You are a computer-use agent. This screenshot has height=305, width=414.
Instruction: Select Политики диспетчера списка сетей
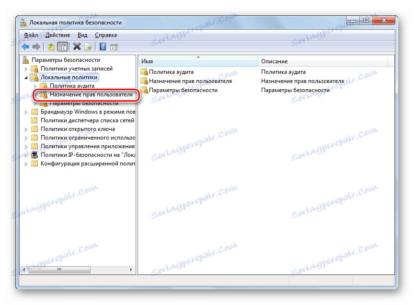(87, 120)
